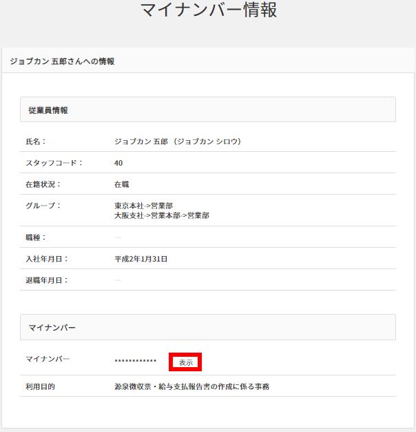This screenshot has width=416, height=432.
Task: Click the 氏名 field label
Action: pyautogui.click(x=36, y=141)
